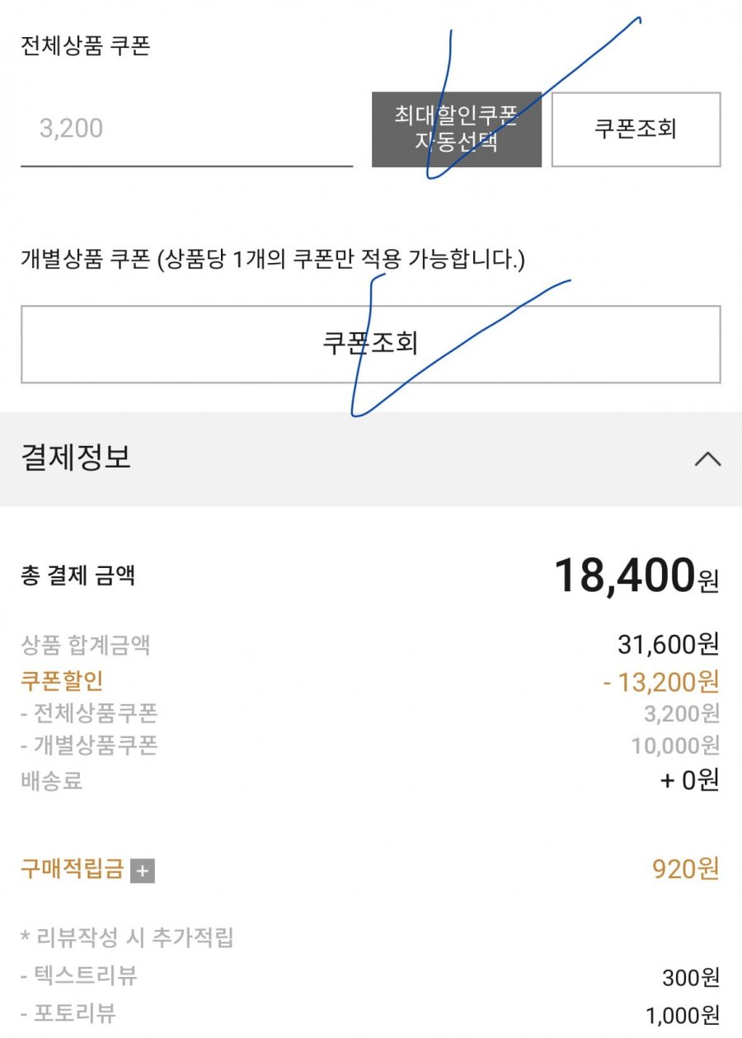Select the 구매적립금 label
Viewport: 742px width, 1038px height.
click(73, 869)
